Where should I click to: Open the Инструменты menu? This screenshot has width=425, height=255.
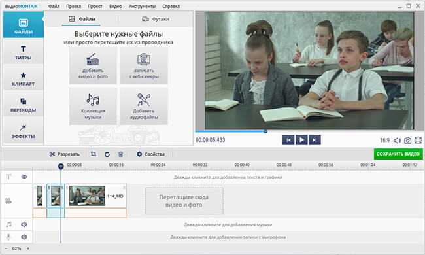coord(142,6)
